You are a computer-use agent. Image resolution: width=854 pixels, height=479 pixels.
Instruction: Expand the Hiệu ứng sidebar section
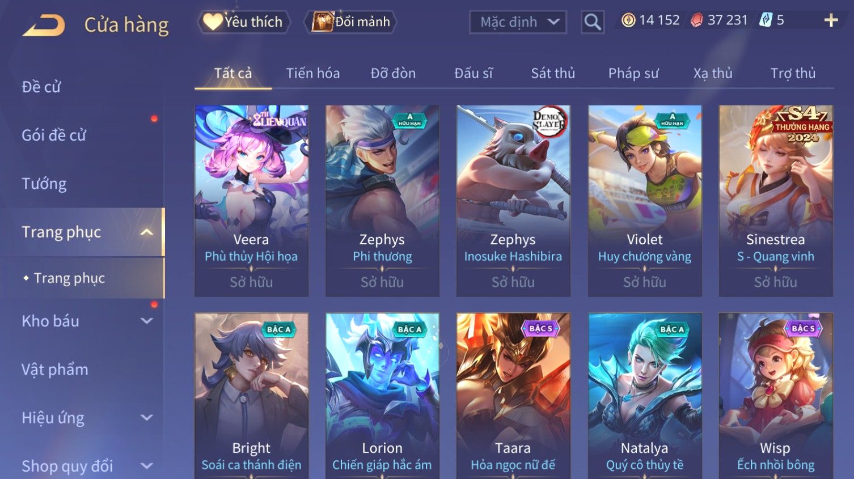point(147,418)
